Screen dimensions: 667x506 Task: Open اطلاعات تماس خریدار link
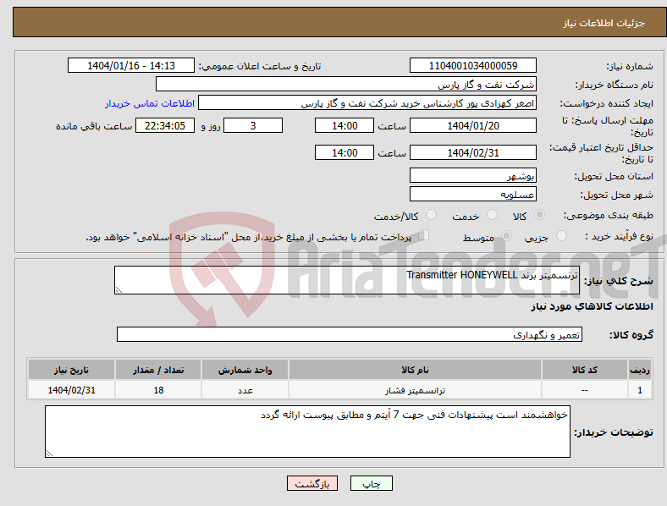pos(150,103)
